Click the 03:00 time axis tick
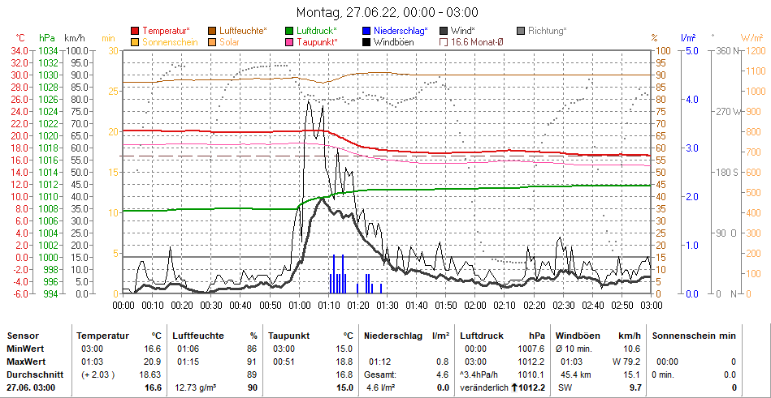 pyautogui.click(x=651, y=306)
